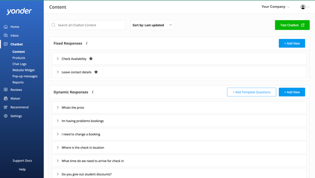Expand Where is the check in location
The width and height of the screenshot is (315, 178).
(58, 147)
